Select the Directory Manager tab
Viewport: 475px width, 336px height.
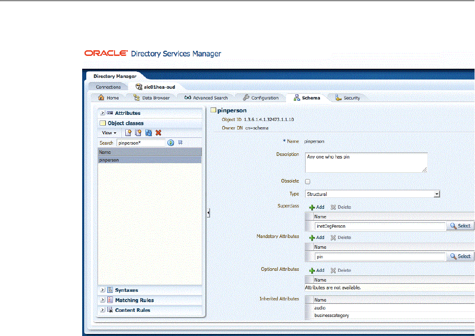115,76
